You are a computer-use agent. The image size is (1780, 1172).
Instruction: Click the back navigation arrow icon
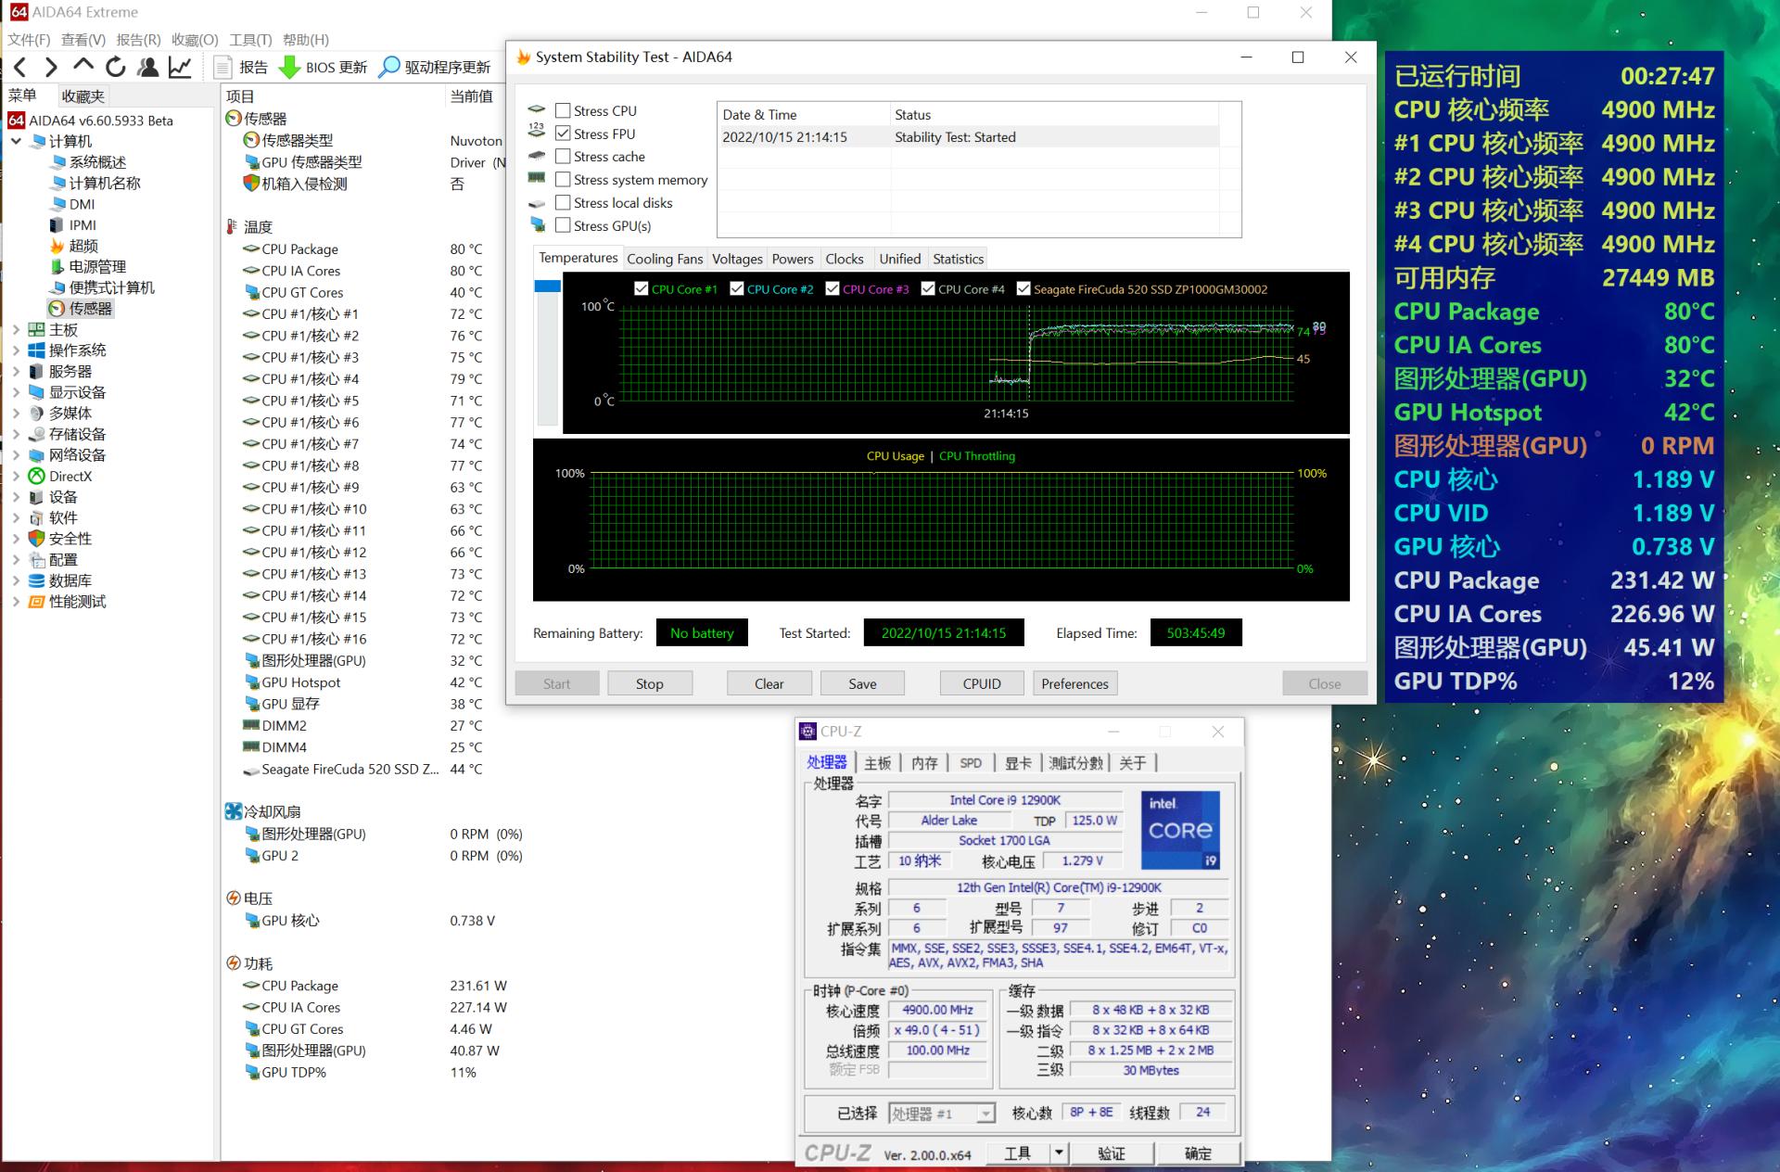(x=20, y=67)
